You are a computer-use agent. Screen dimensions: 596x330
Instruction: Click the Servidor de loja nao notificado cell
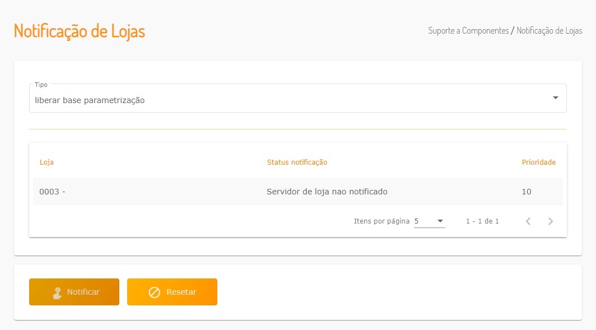pos(327,192)
